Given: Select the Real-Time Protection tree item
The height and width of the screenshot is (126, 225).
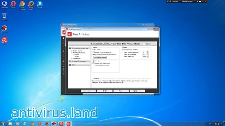Looking at the screenshot, I should pos(79,53).
